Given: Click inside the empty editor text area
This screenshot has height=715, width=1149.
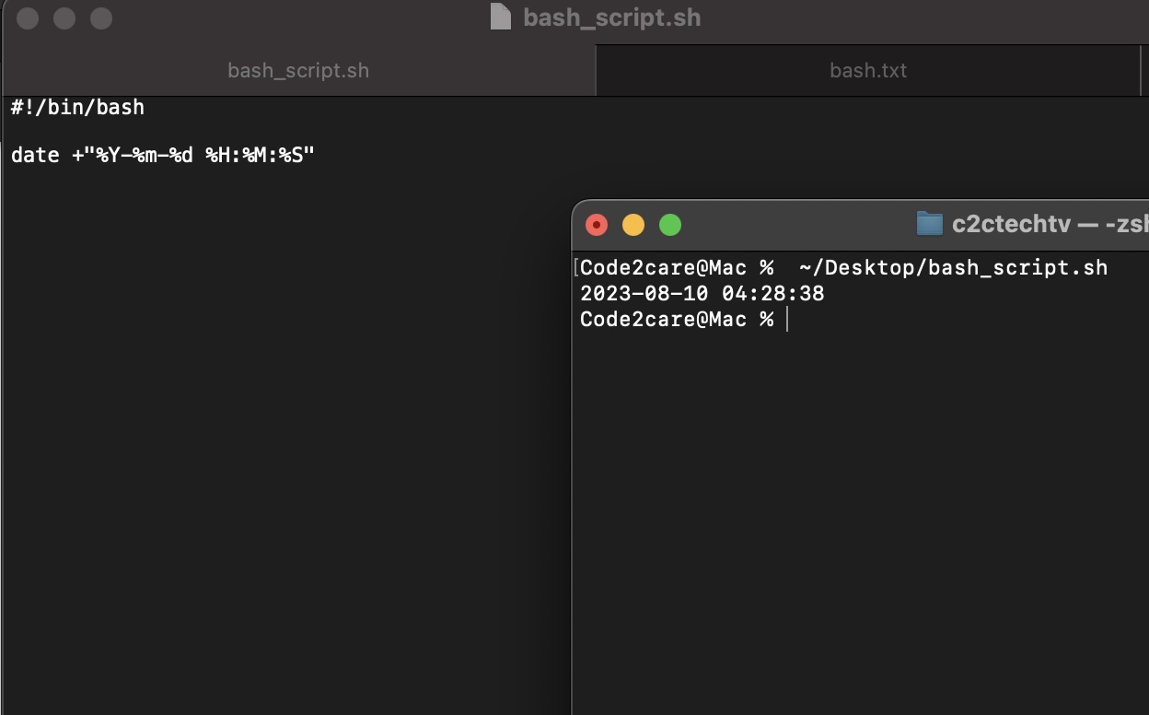Looking at the screenshot, I should tap(276, 415).
